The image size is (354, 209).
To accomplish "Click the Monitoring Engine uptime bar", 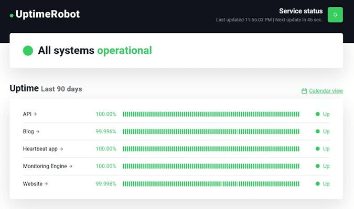I will (211, 166).
